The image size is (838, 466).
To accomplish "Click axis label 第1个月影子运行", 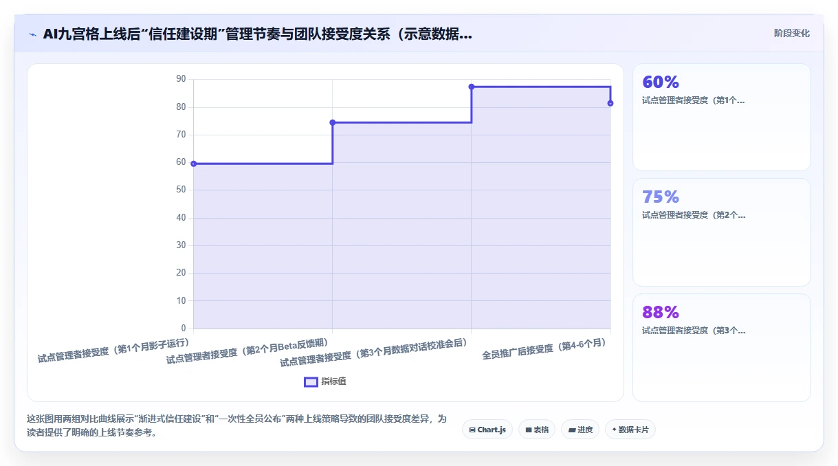I will click(x=114, y=349).
